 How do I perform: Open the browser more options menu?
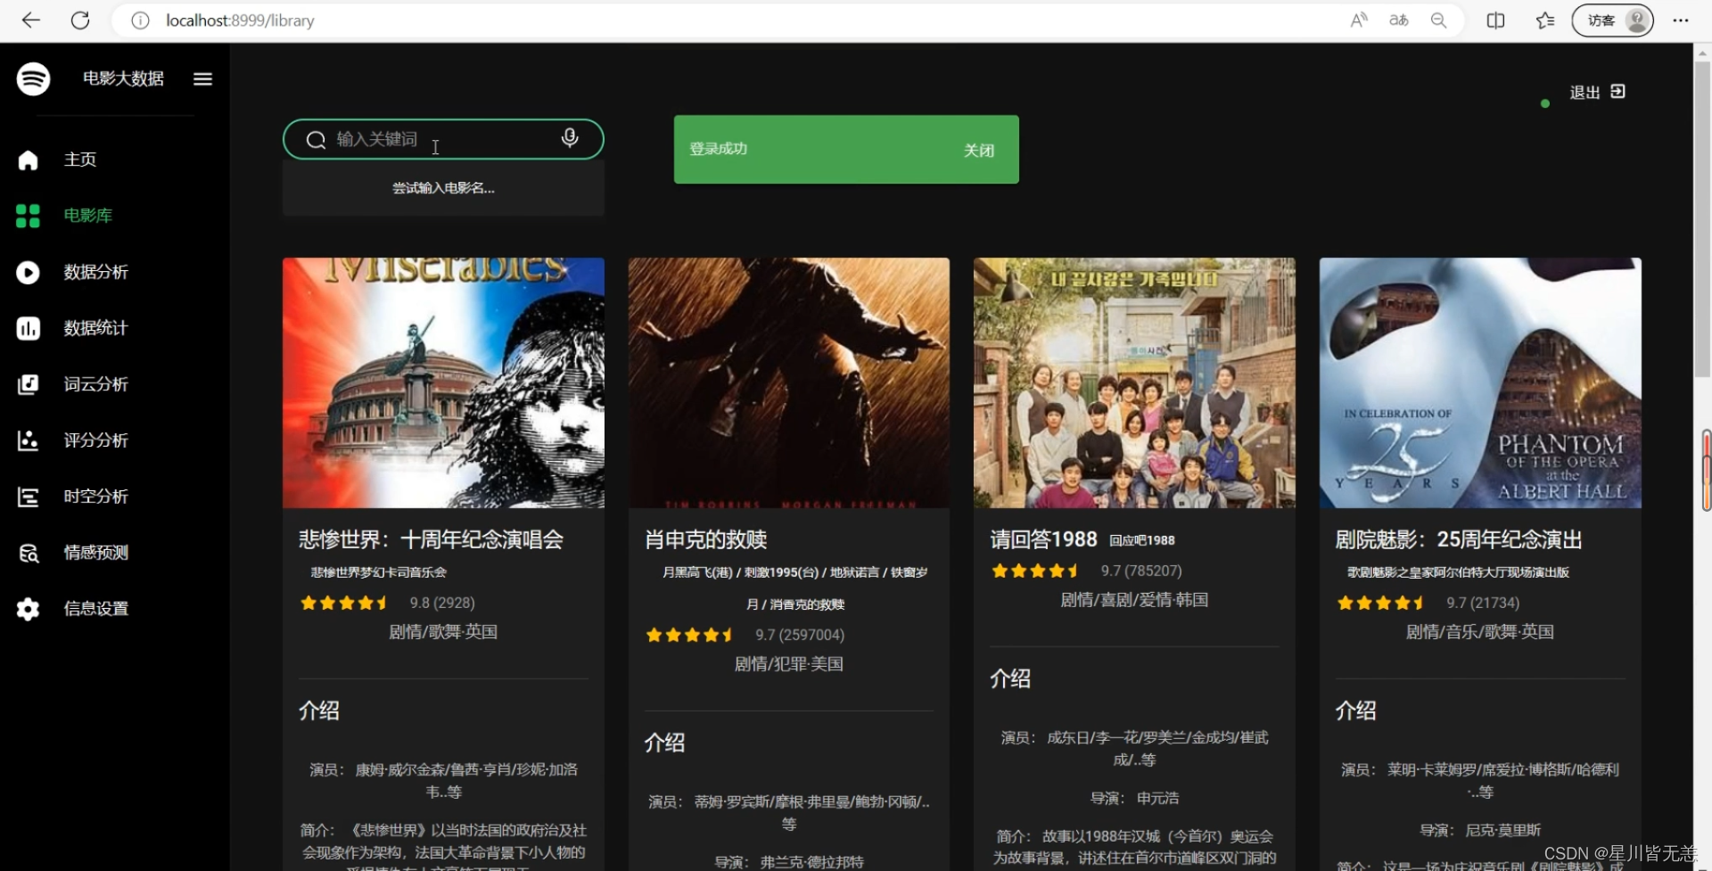coord(1681,20)
